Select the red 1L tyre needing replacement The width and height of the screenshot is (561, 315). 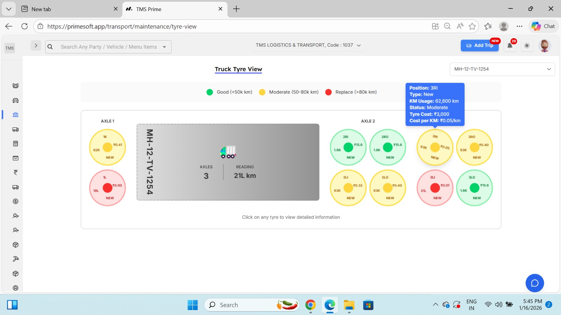click(107, 188)
